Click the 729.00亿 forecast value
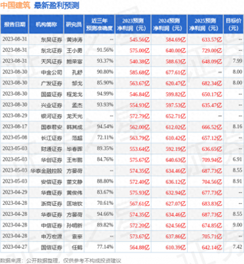 coord(212,51)
